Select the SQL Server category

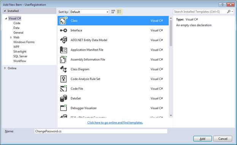pyautogui.click(x=20, y=56)
